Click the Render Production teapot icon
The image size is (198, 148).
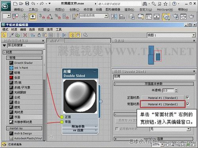tap(191, 17)
